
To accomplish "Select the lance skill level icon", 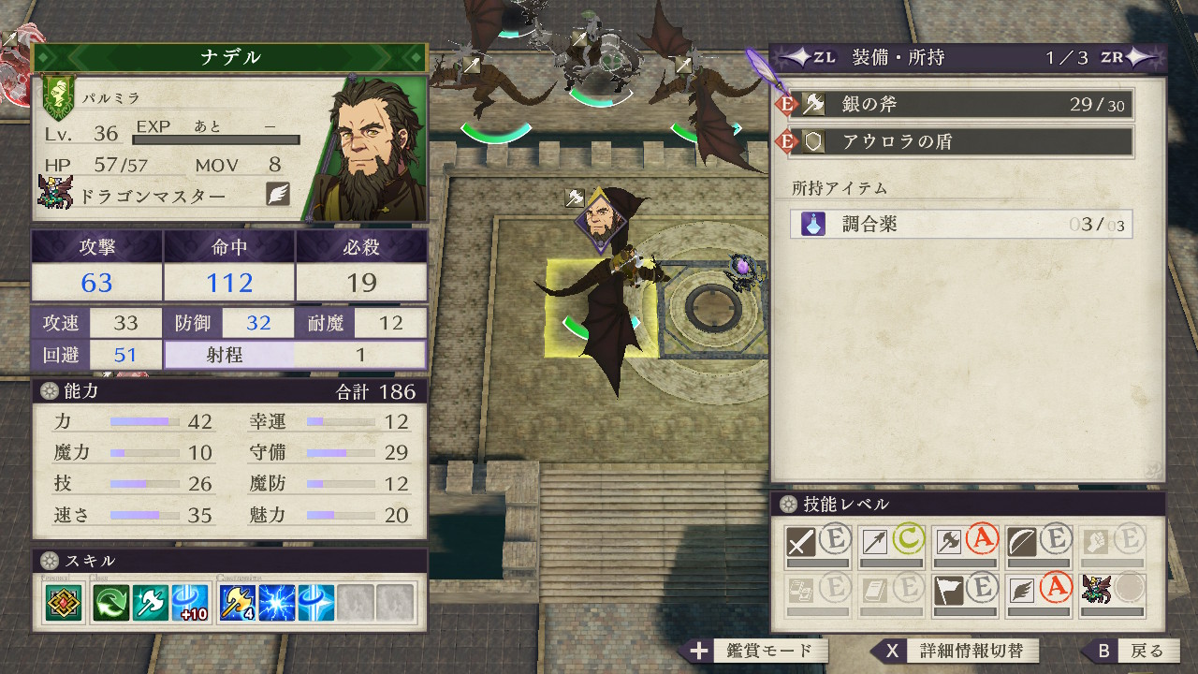I will 875,542.
